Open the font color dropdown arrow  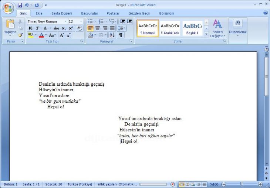pos(46,35)
